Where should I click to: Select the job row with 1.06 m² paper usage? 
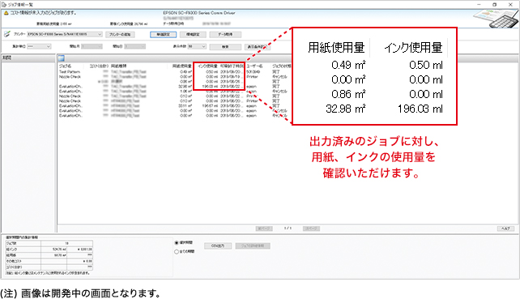click(x=174, y=92)
